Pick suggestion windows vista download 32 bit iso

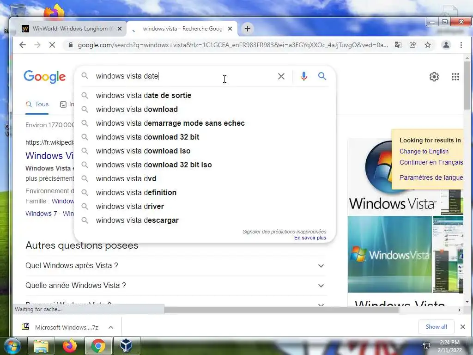coord(205,165)
